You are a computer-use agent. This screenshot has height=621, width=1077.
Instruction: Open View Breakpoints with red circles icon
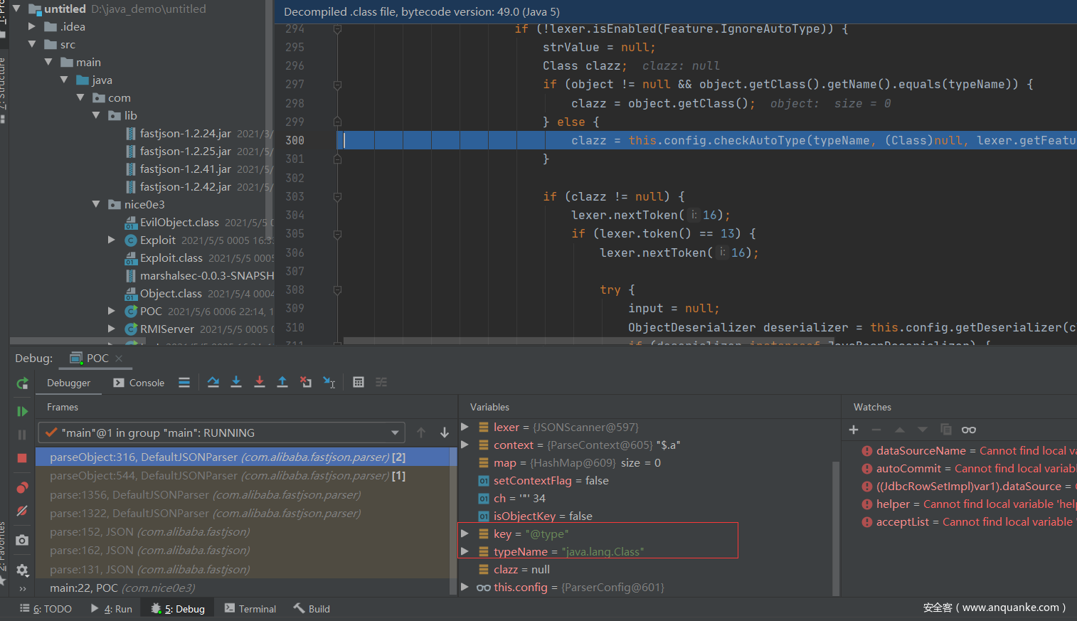22,487
